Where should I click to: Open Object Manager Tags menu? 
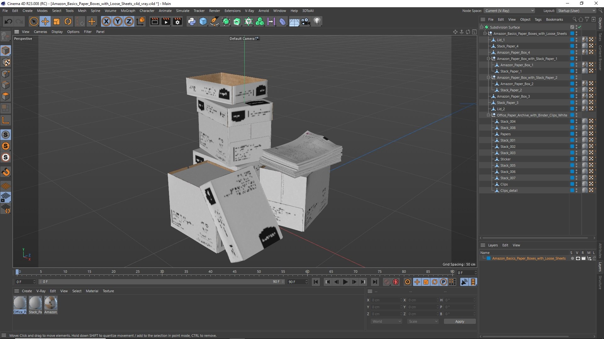[538, 19]
